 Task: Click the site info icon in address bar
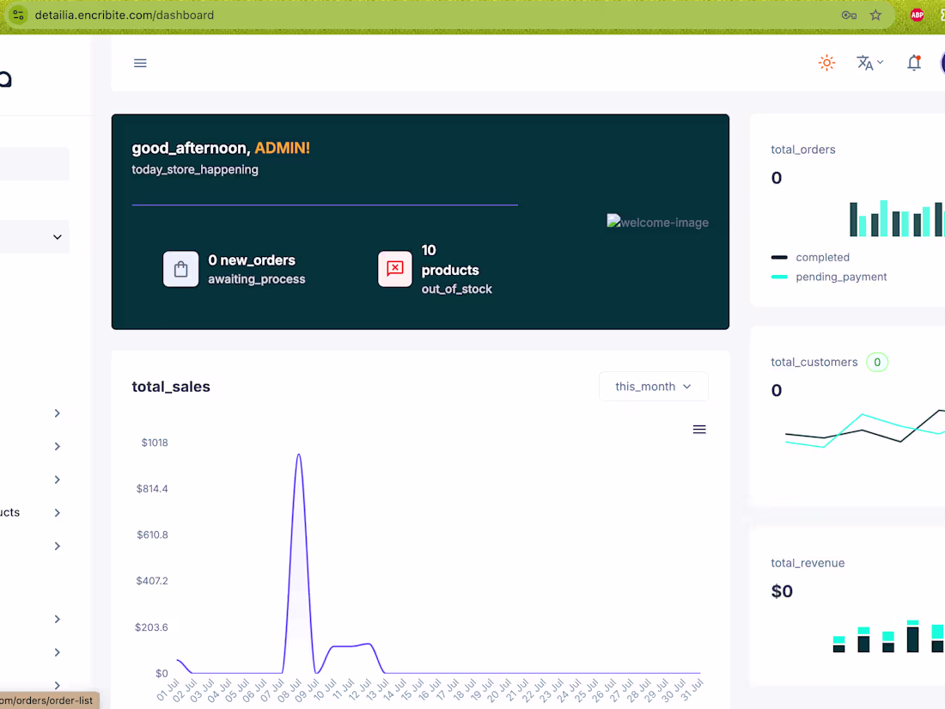[18, 15]
